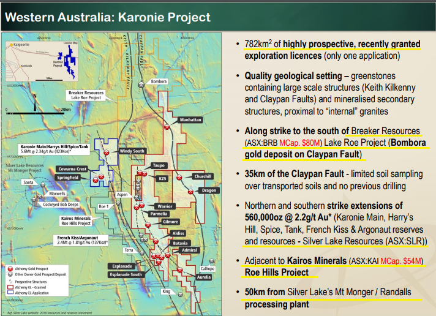The height and width of the screenshot is (316, 436).
Task: Click the 'Kairos Minerals Roe Hills Project' callout
Action: [76, 221]
